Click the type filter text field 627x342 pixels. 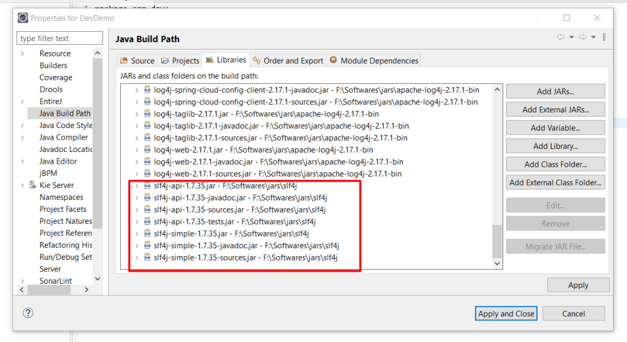[59, 39]
